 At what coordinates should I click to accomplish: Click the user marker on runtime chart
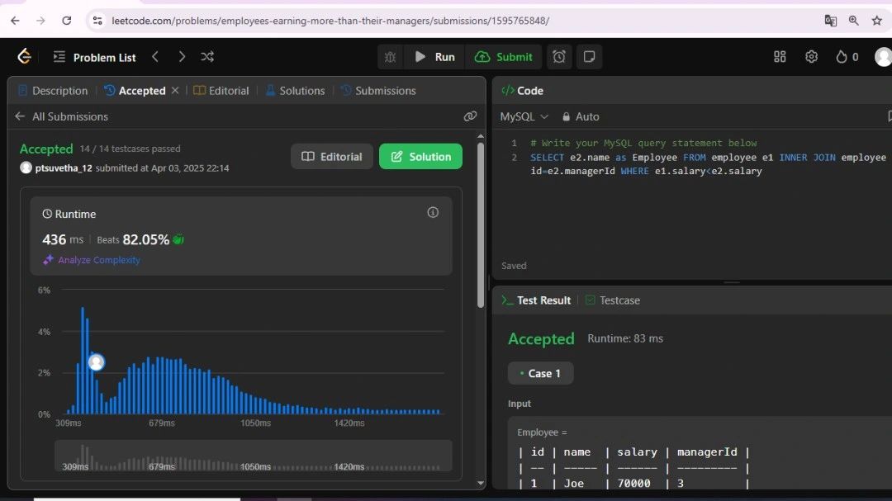point(96,362)
